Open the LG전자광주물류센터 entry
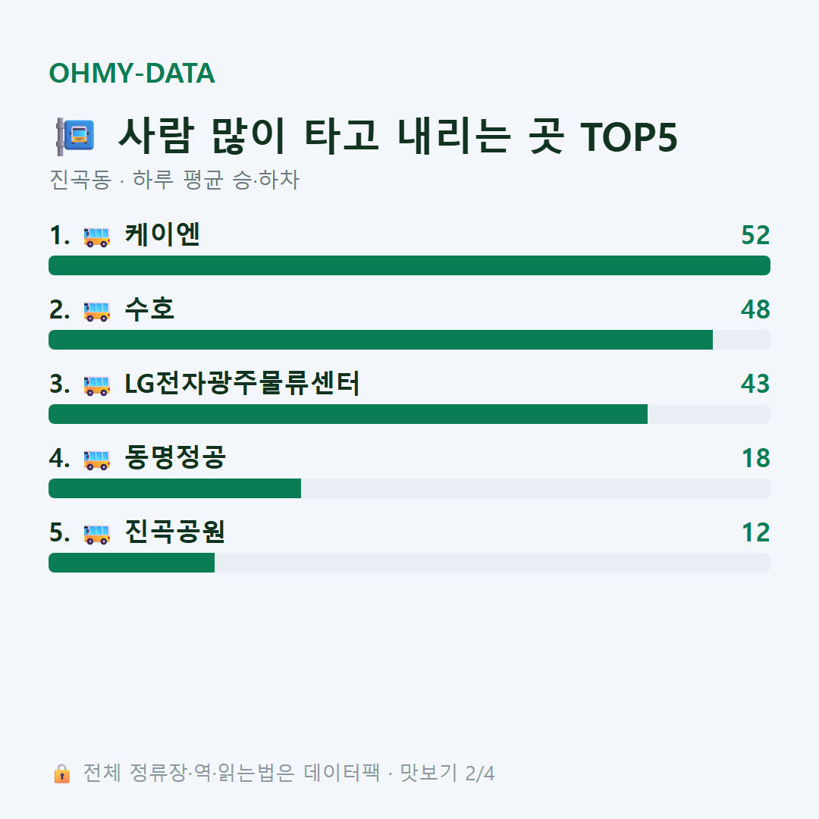The height and width of the screenshot is (819, 819). [242, 384]
